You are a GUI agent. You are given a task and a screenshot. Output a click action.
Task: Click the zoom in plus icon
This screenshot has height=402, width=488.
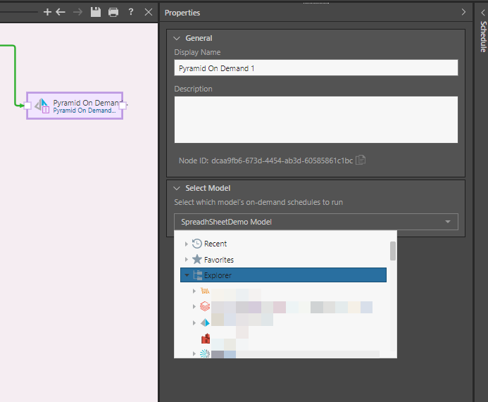tap(48, 12)
